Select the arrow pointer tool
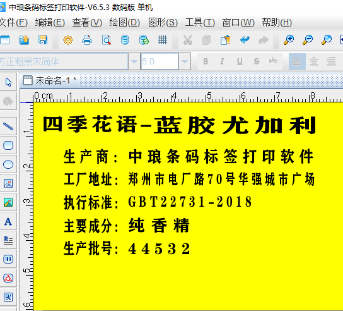The width and height of the screenshot is (343, 311). [8, 82]
